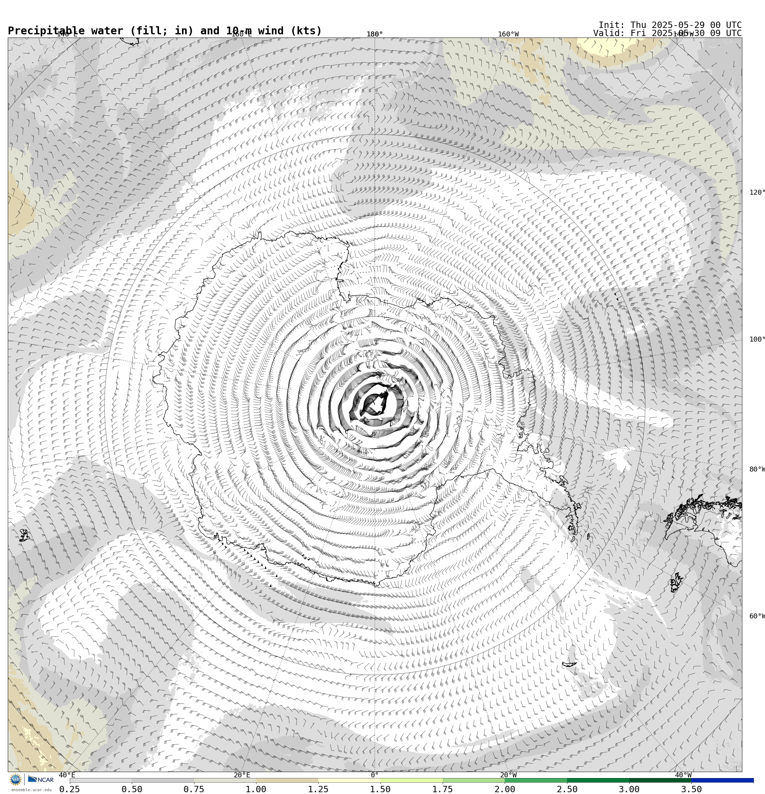Click the 20°W longitude label at bottom

508,775
